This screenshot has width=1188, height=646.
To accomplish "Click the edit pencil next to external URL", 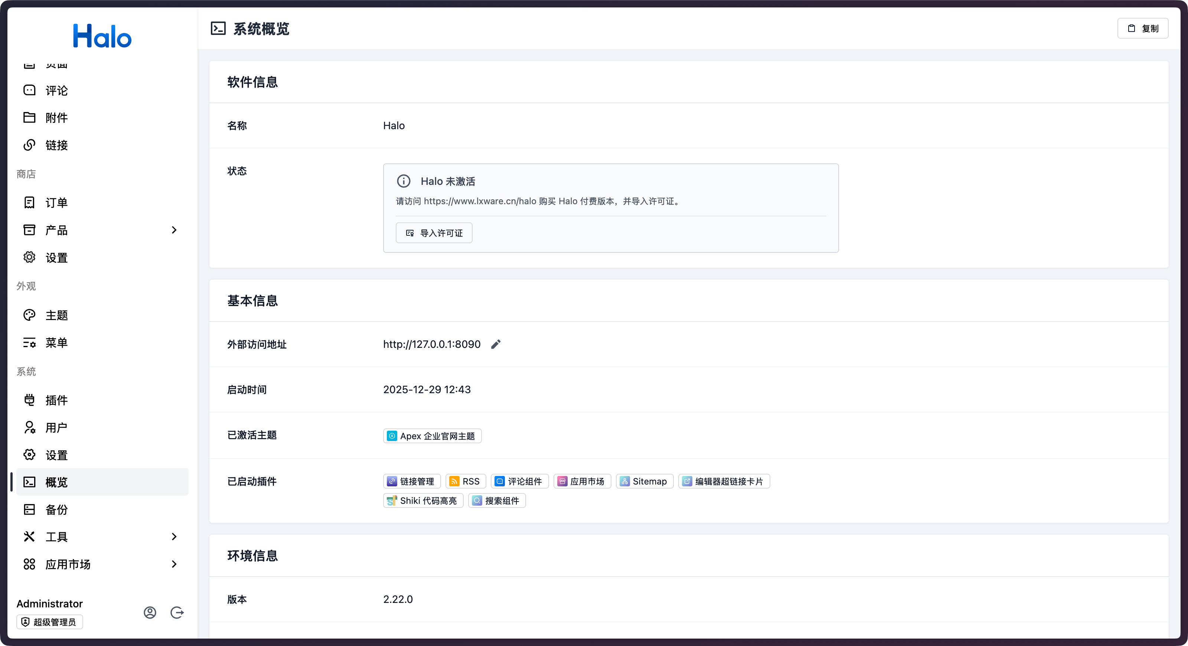I will [496, 345].
